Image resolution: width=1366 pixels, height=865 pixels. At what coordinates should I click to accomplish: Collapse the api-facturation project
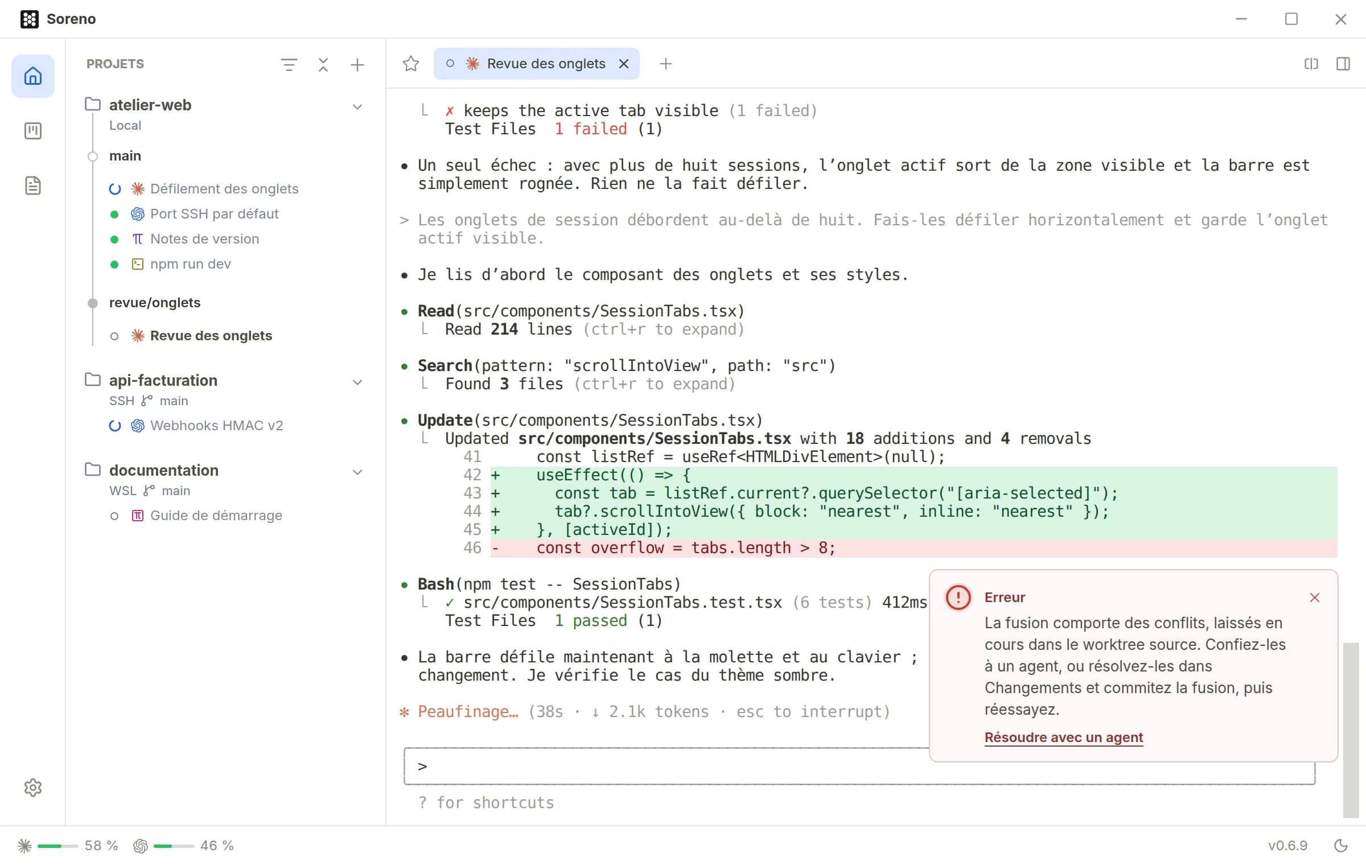[357, 382]
